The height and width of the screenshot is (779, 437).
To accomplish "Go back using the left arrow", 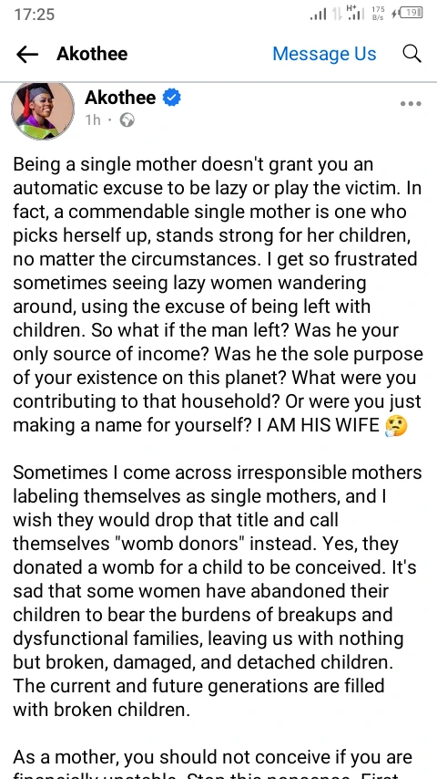I will coord(27,54).
